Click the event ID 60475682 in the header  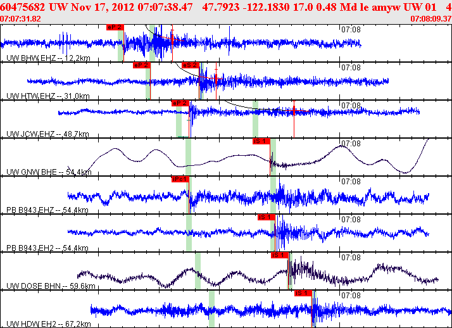click(23, 7)
